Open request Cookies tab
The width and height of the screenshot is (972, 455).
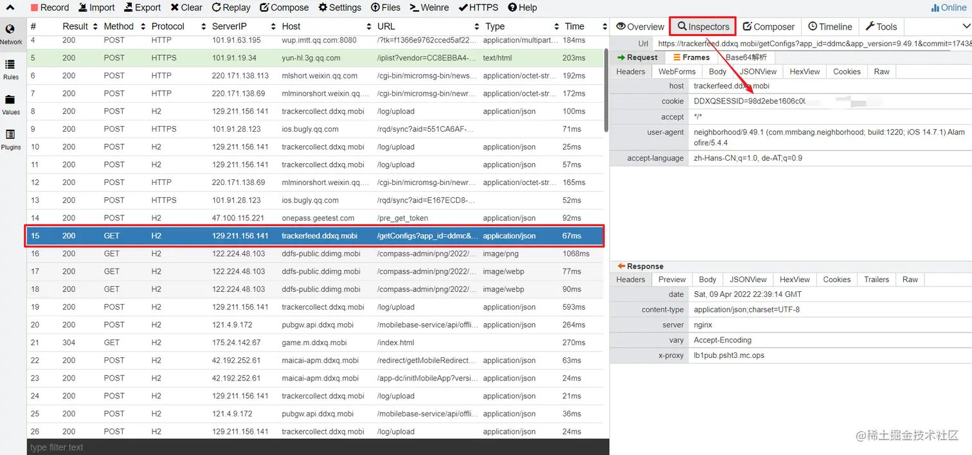847,71
